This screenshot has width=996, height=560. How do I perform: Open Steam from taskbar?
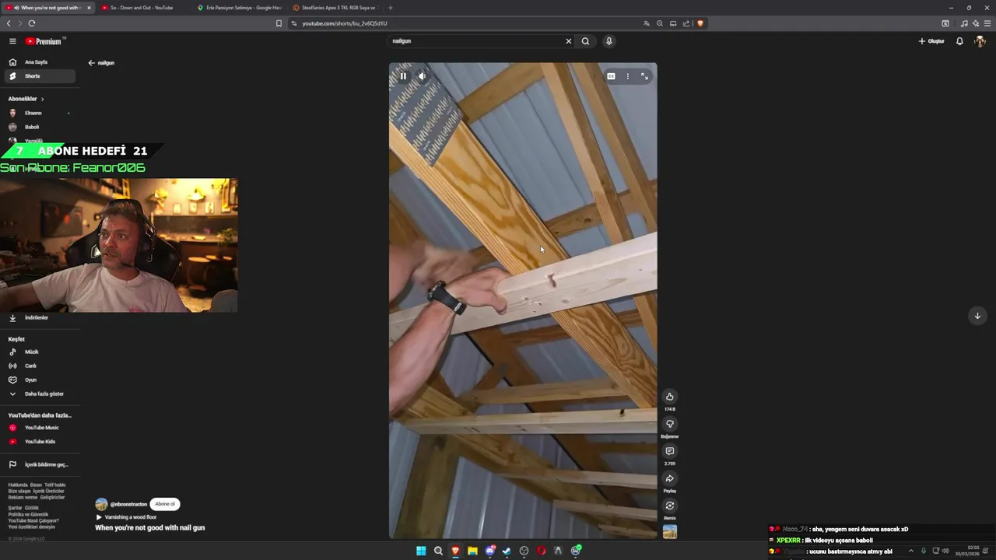507,551
